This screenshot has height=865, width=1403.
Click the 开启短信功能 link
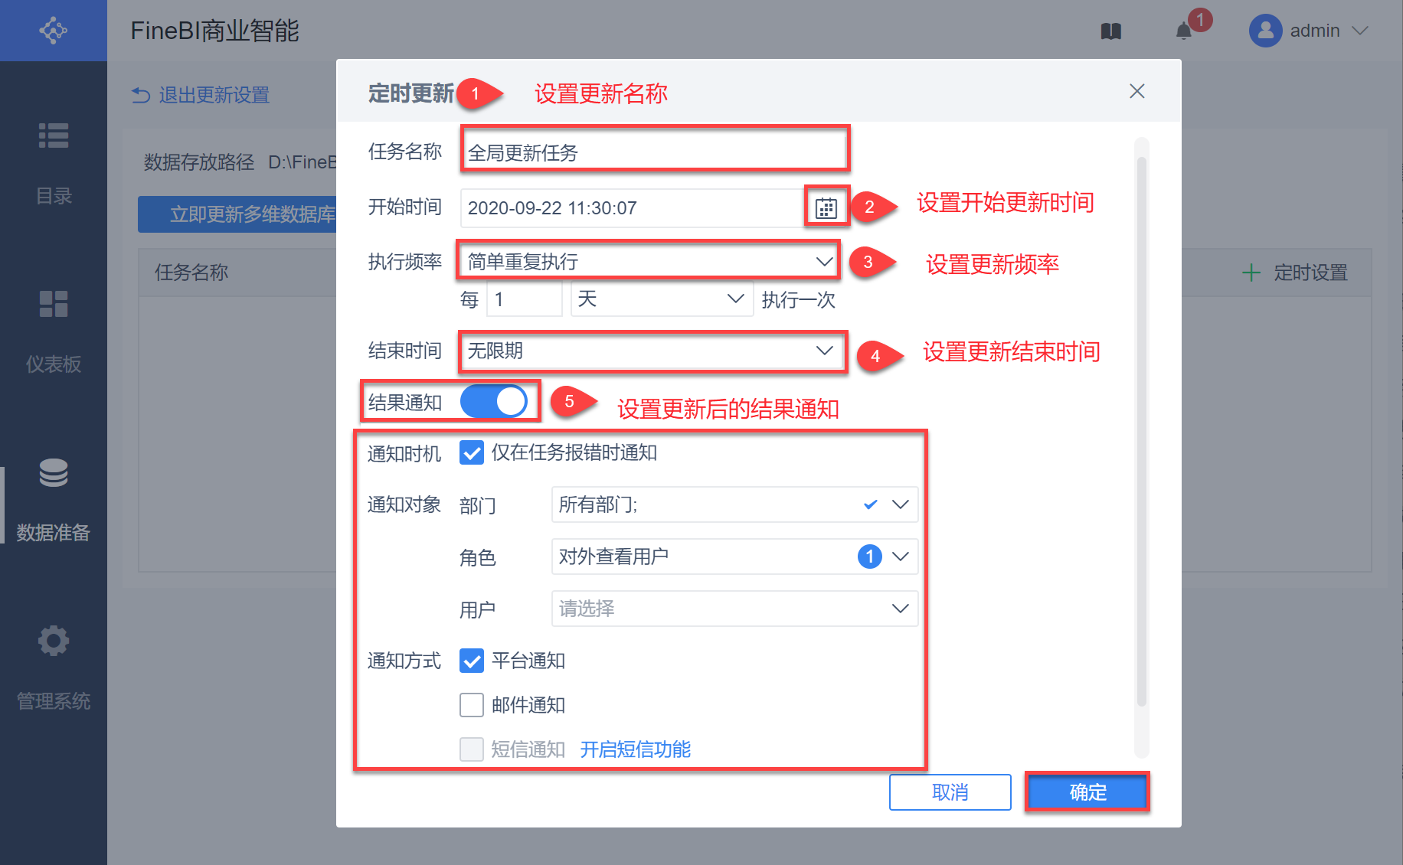click(x=636, y=749)
